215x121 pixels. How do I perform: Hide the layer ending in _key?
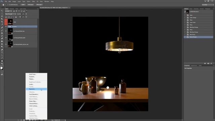point(6,31)
